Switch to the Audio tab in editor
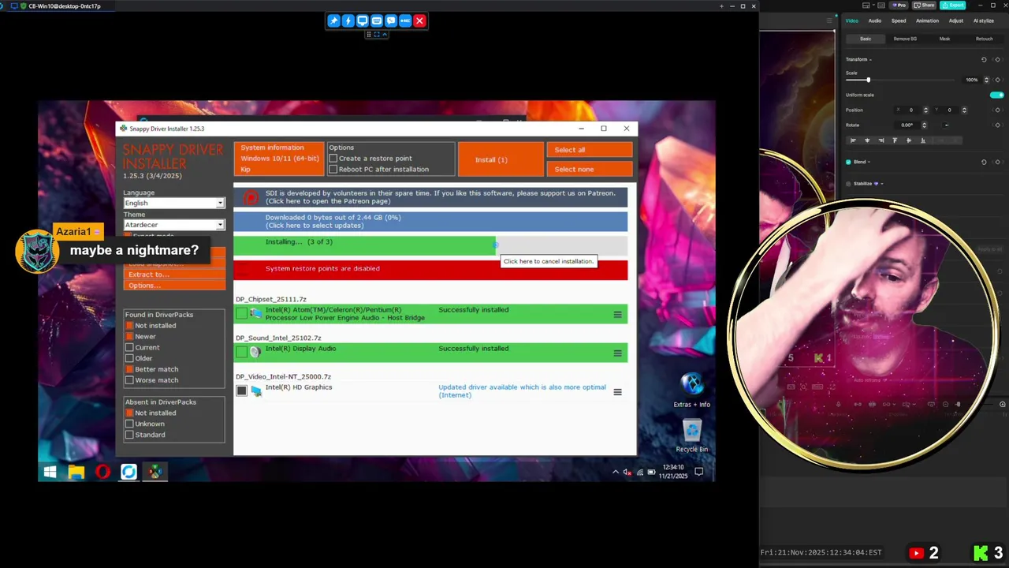Image resolution: width=1009 pixels, height=568 pixels. (875, 21)
